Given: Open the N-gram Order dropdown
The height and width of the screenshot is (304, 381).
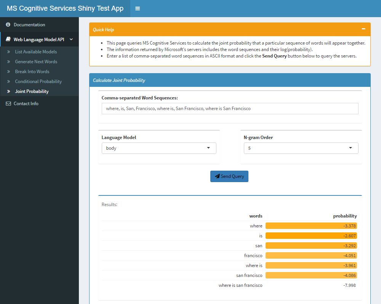Looking at the screenshot, I should tap(301, 148).
